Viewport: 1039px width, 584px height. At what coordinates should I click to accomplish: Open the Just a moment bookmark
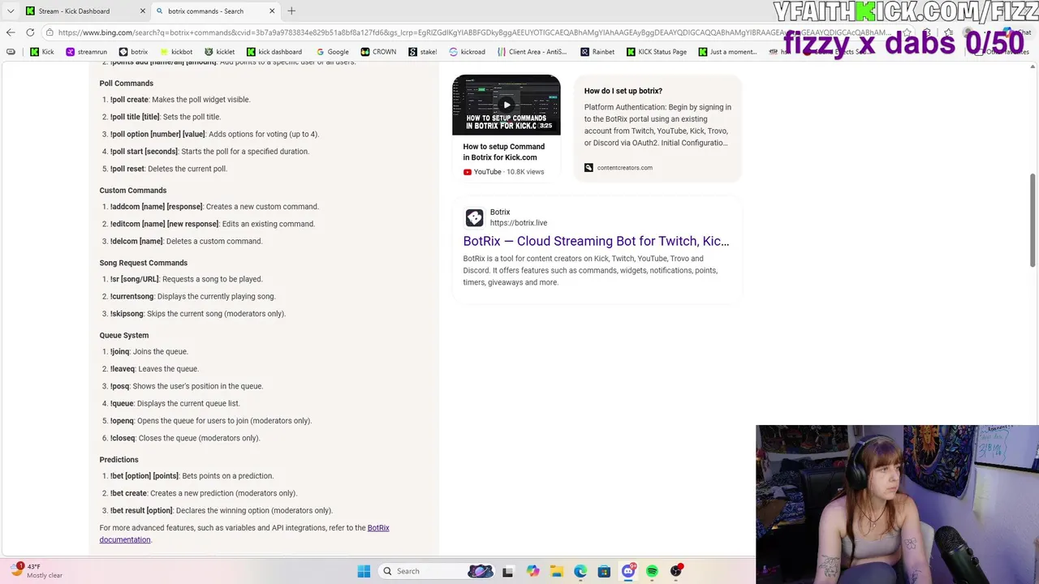click(727, 52)
